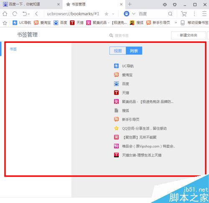Image resolution: width=209 pixels, height=203 pixels.
Task: Open the hamburger main menu
Action: (x=204, y=14)
